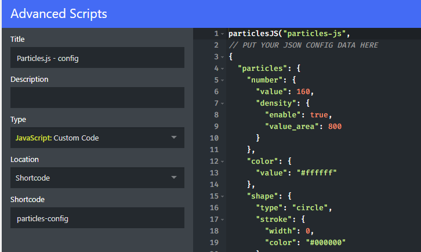Screen dimensions: 421x252
Task: Fold the "stroke" block on line 17
Action: pyautogui.click(x=222, y=219)
